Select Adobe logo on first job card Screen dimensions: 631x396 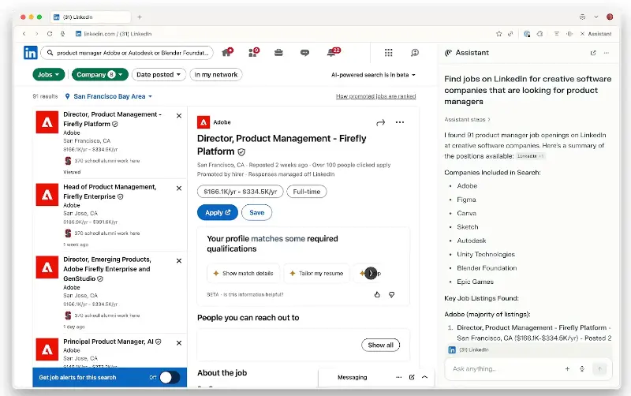tap(47, 122)
